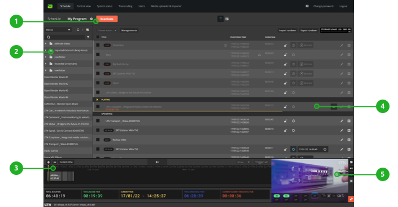This screenshot has height=207, width=398.
Task: Zoom out the timeline with minus
Action: (x=55, y=162)
